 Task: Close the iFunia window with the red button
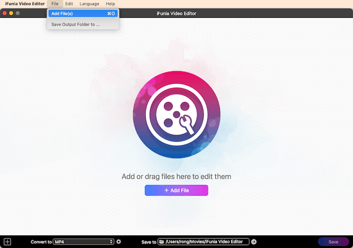pos(5,13)
